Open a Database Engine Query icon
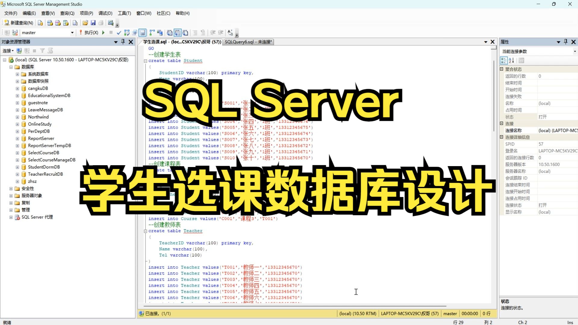Image resolution: width=578 pixels, height=325 pixels. pyautogui.click(x=40, y=23)
